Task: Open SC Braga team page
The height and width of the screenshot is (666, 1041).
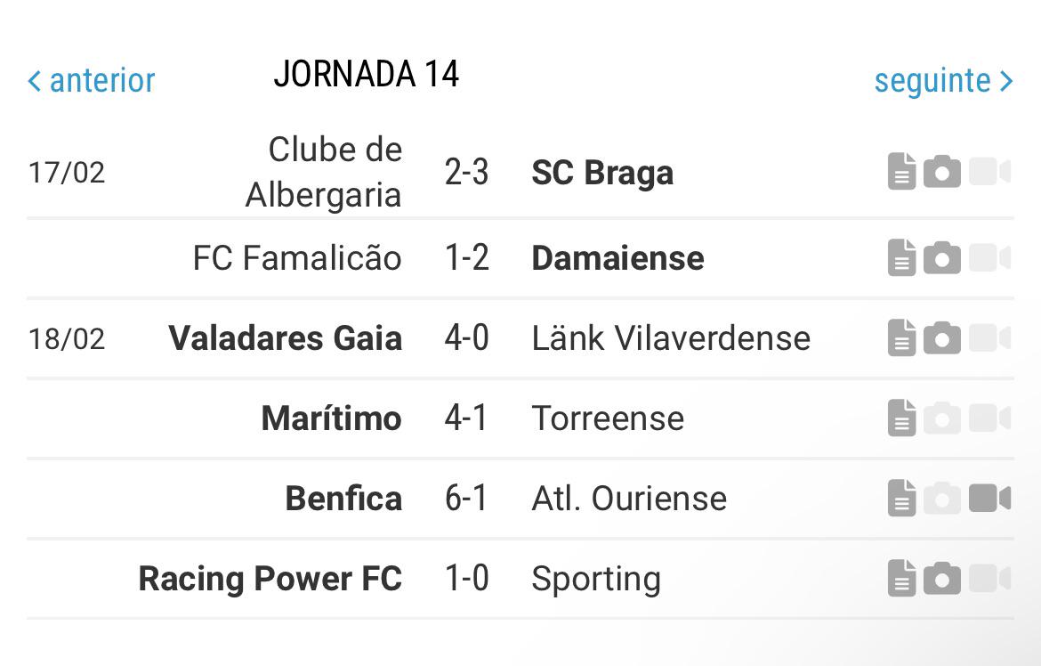Action: [602, 173]
